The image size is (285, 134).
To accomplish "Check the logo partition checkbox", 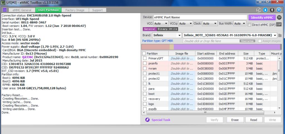I will (x=145, y=104).
